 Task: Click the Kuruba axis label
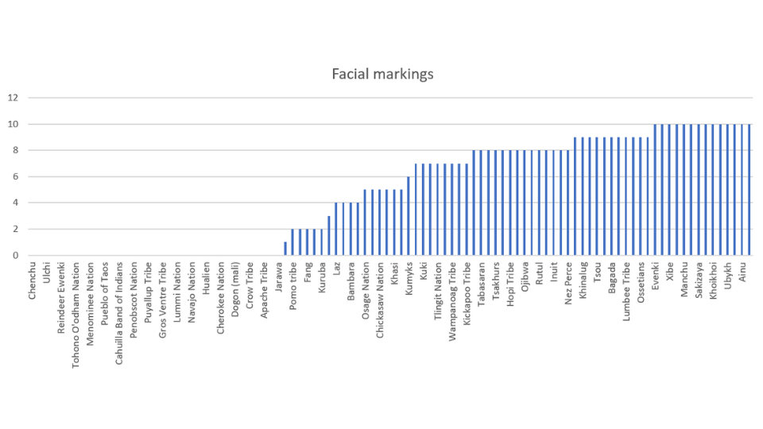[322, 277]
